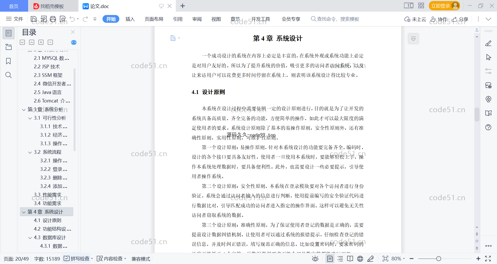
Task: Click the eye protection mode icon
Action: (x=315, y=259)
